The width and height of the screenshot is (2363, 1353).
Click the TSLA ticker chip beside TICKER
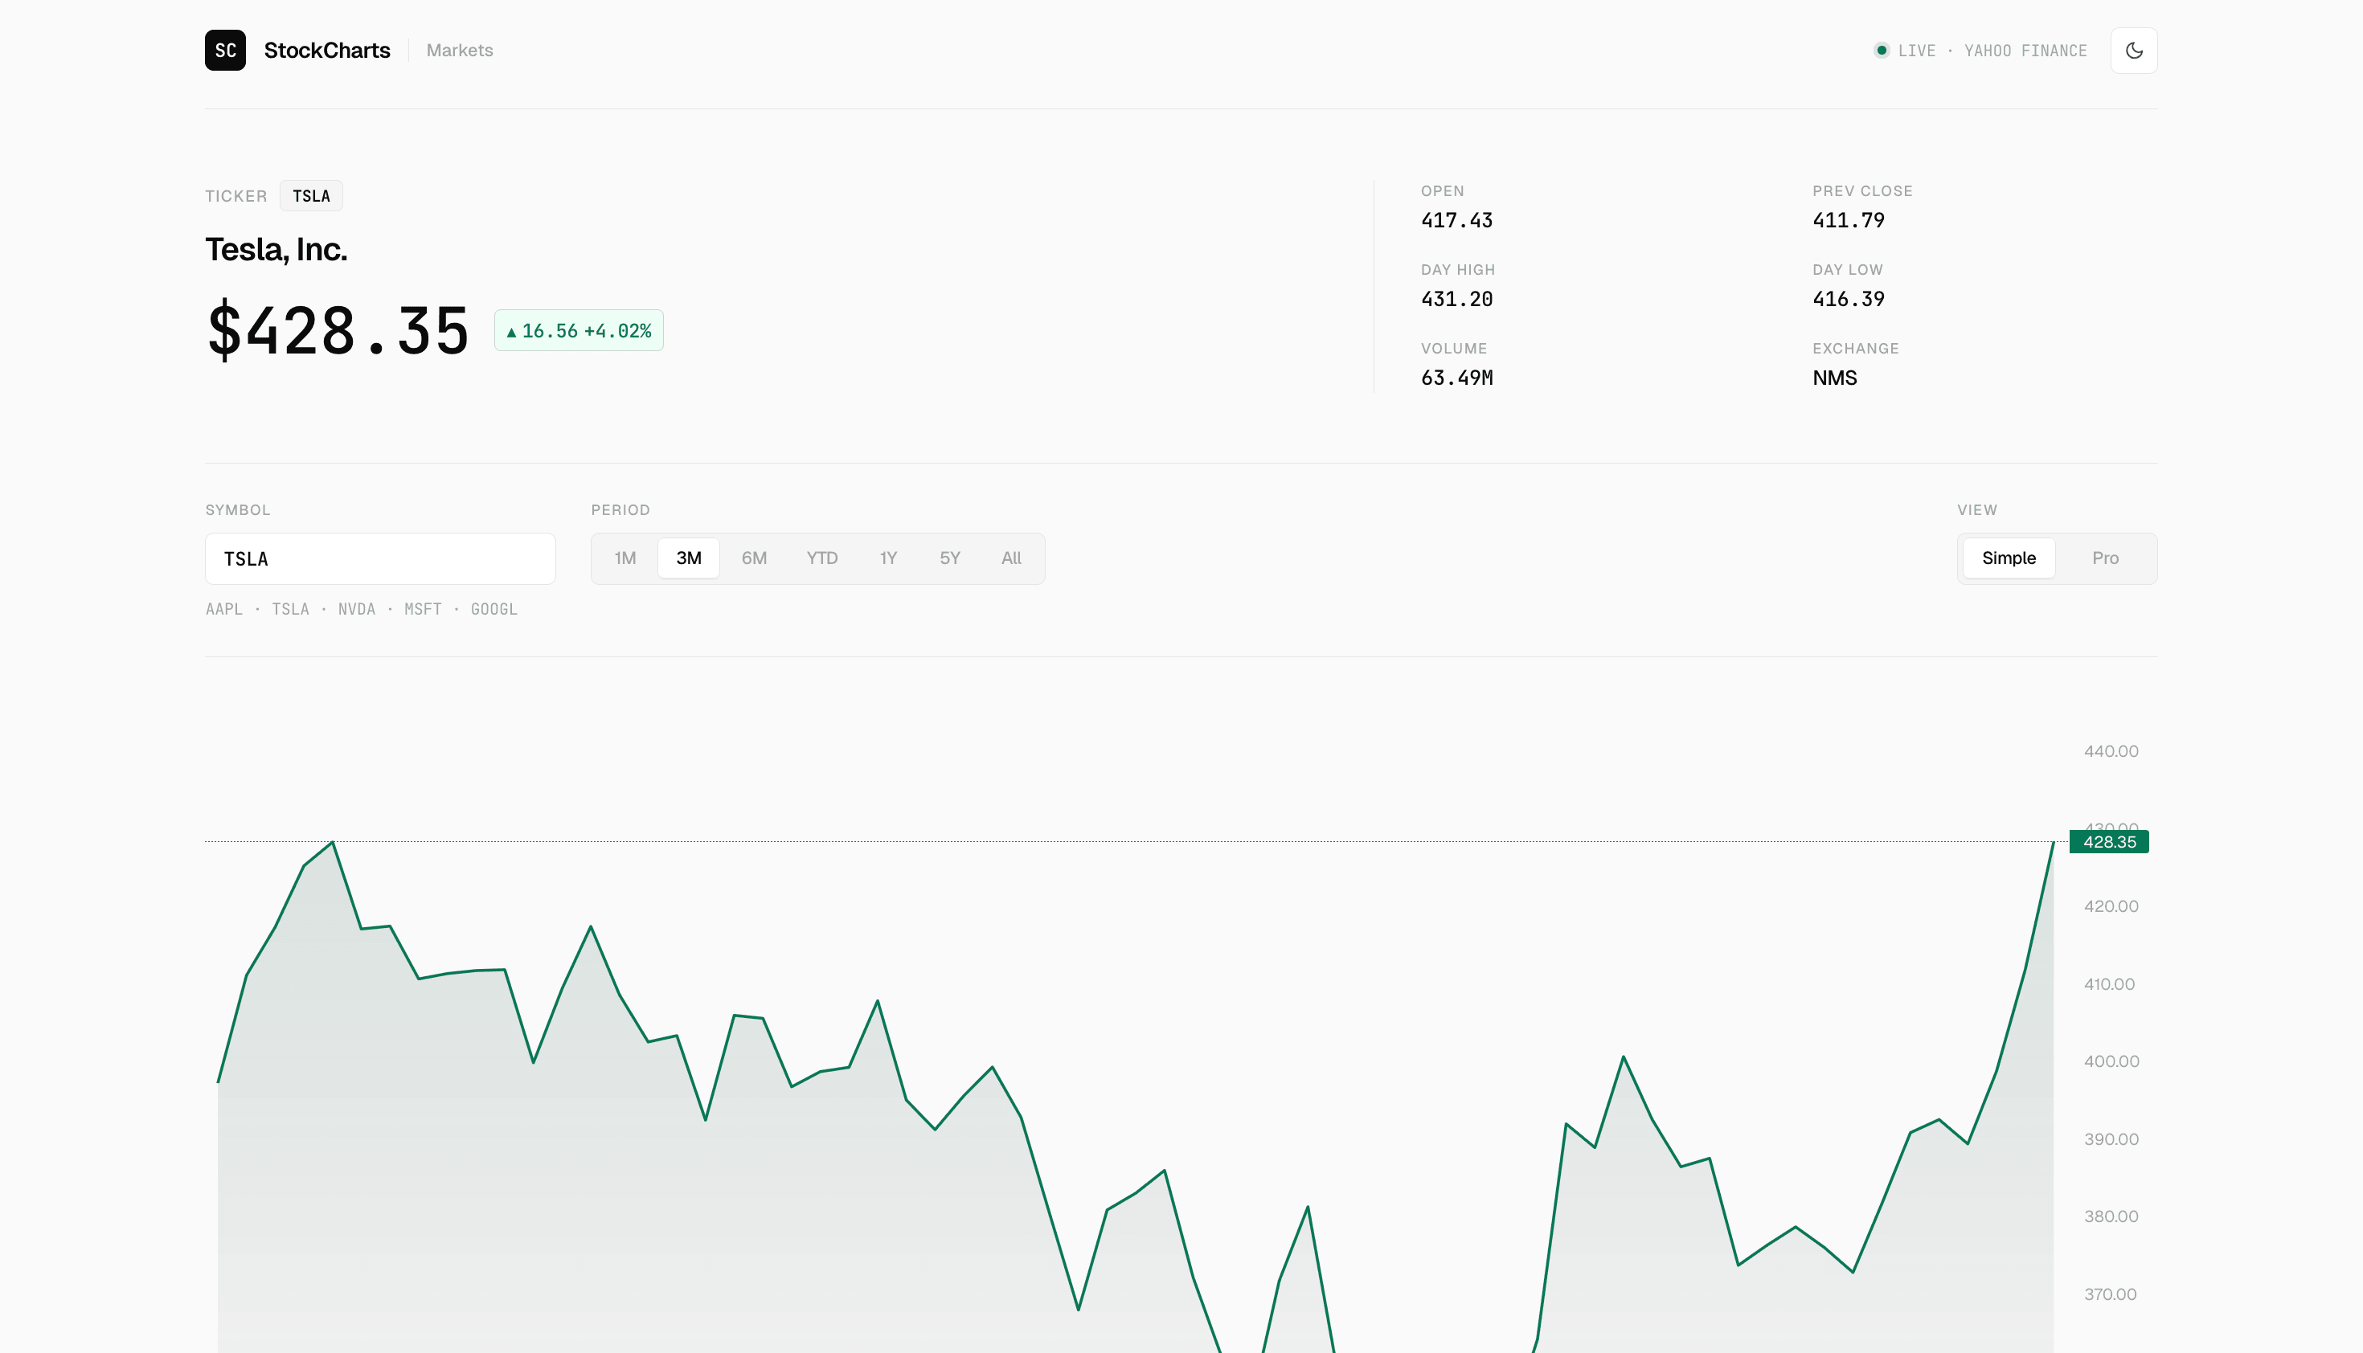[x=311, y=195]
